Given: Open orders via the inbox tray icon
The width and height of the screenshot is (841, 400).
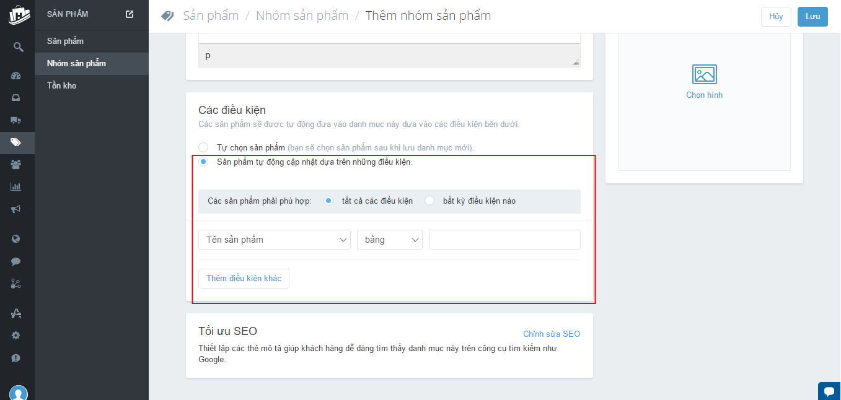Looking at the screenshot, I should [x=17, y=98].
